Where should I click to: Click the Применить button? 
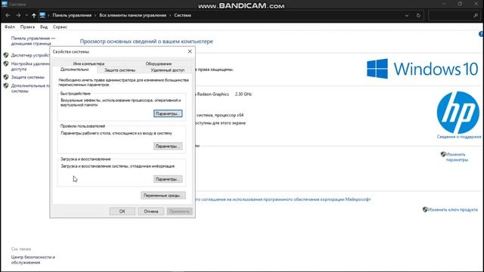pos(179,212)
